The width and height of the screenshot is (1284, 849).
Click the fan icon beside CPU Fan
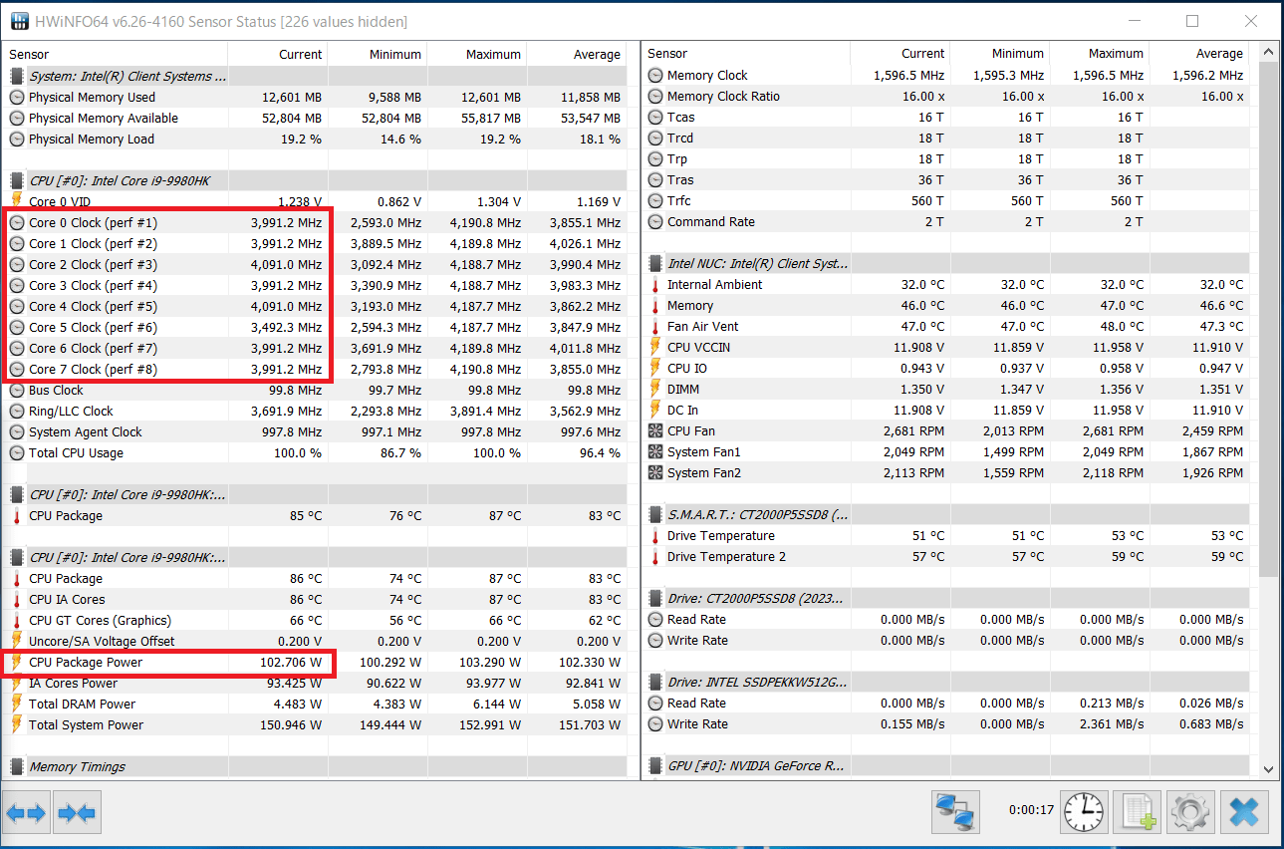pos(655,431)
